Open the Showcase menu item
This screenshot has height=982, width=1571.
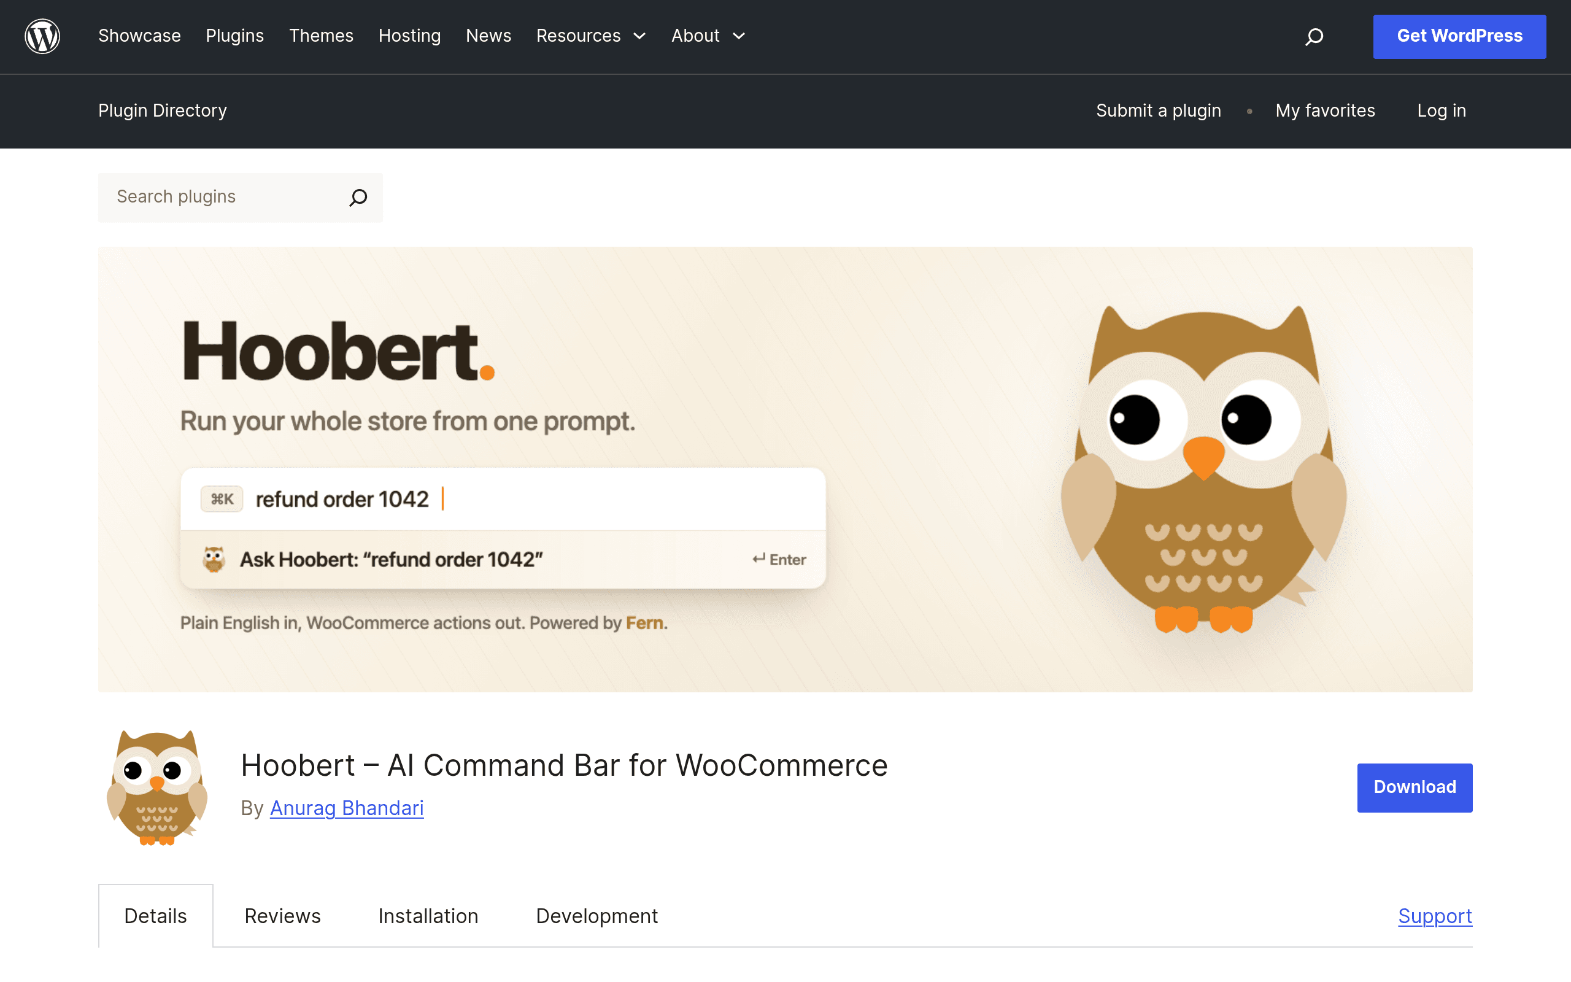point(139,36)
